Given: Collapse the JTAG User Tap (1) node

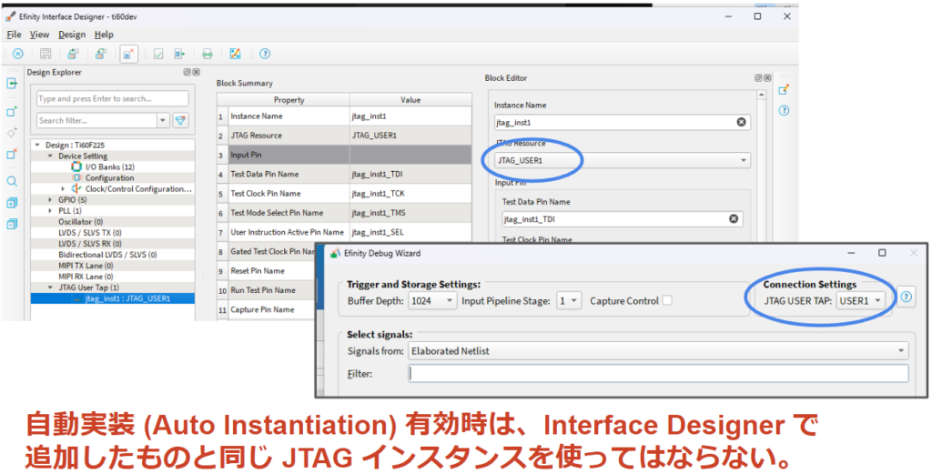Looking at the screenshot, I should point(51,287).
